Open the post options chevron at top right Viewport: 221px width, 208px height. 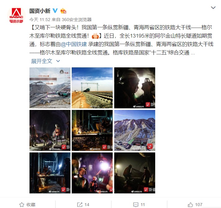pos(213,8)
